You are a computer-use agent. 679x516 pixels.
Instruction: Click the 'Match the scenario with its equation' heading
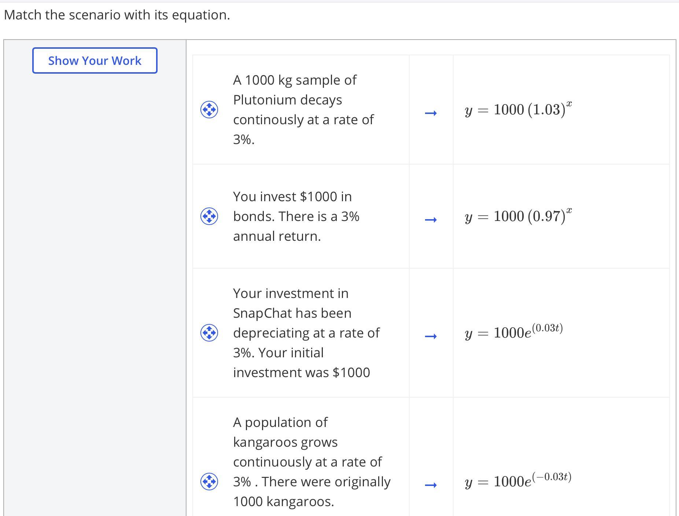point(117,15)
